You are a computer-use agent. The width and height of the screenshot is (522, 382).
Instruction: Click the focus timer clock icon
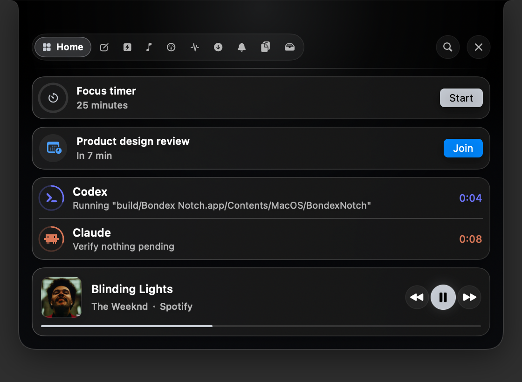(53, 98)
